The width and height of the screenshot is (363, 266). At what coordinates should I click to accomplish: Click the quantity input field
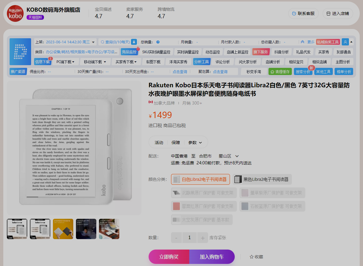coord(190,238)
